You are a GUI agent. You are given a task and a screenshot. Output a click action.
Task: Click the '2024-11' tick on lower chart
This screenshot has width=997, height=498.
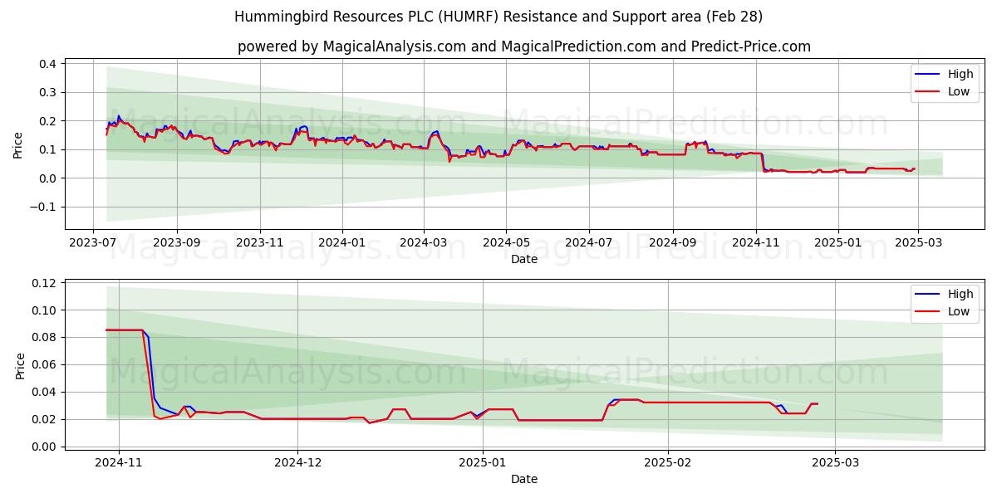(119, 462)
